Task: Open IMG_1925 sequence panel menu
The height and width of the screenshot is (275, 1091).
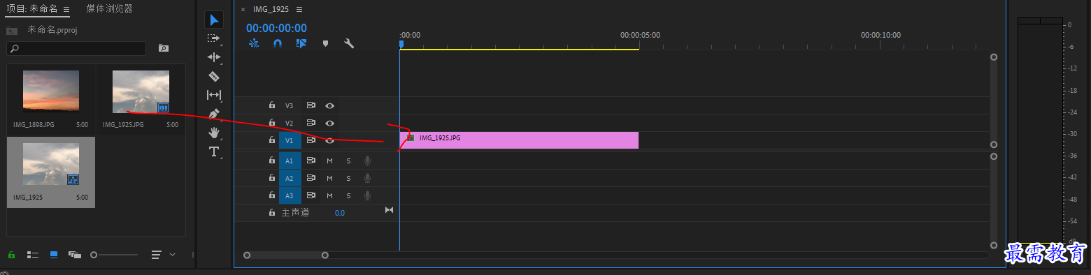Action: tap(299, 10)
